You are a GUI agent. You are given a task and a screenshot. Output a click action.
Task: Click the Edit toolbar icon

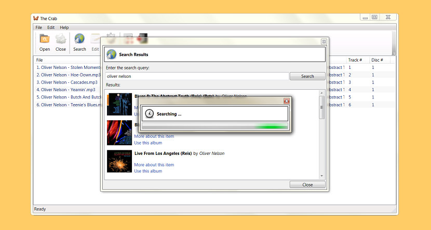(x=95, y=39)
